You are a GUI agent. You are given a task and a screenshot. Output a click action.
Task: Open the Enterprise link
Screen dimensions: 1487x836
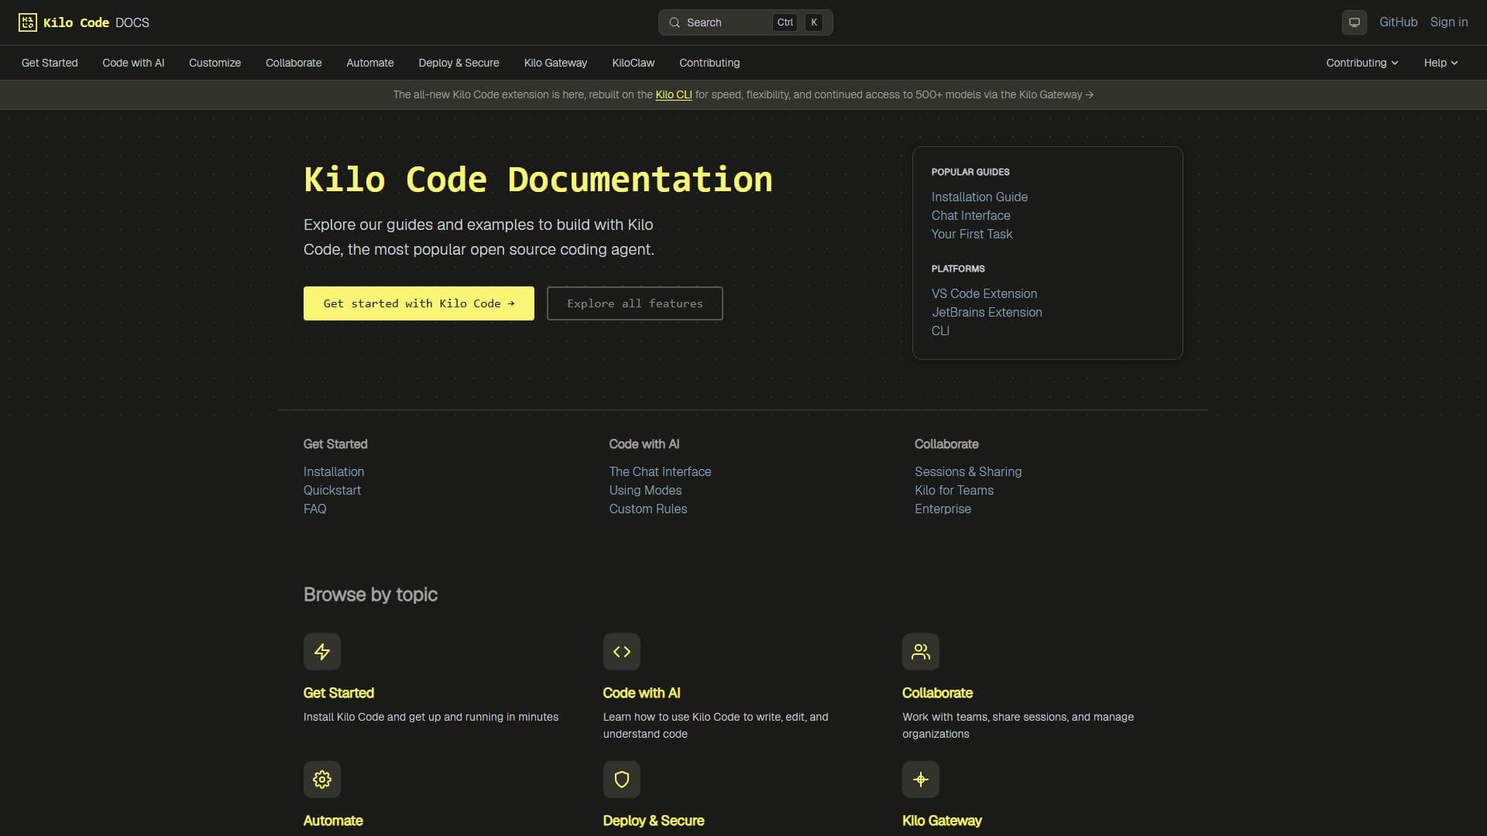[x=943, y=509]
